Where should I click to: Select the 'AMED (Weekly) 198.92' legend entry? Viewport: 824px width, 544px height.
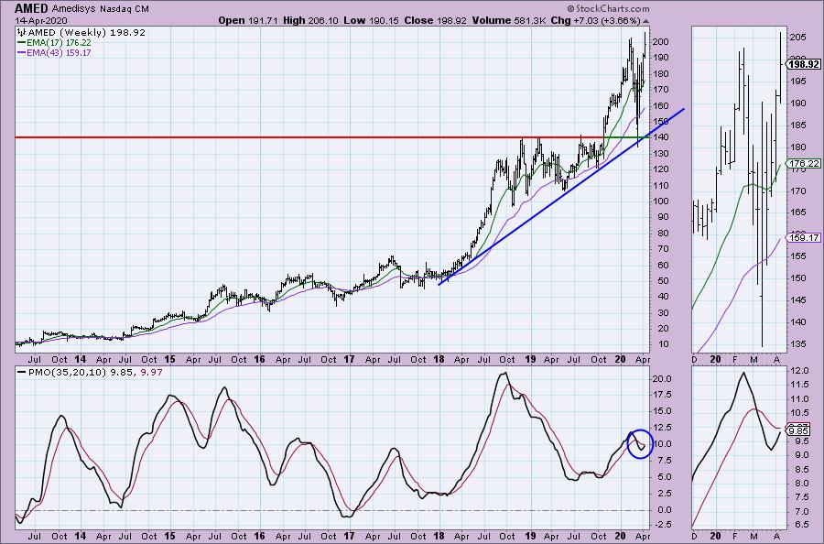(86, 33)
